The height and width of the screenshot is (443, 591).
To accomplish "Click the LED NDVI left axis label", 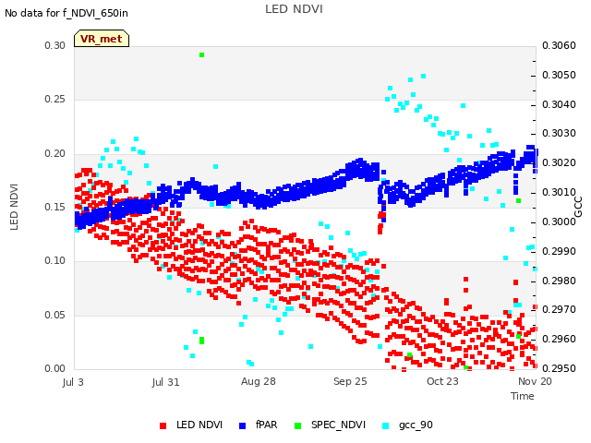I will tap(15, 207).
